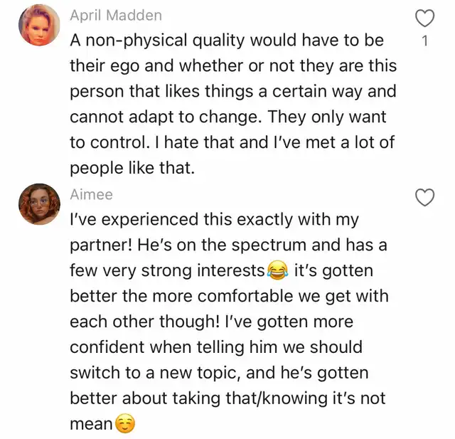Click the laughing-crying emoji in Aimee's comment

[277, 270]
